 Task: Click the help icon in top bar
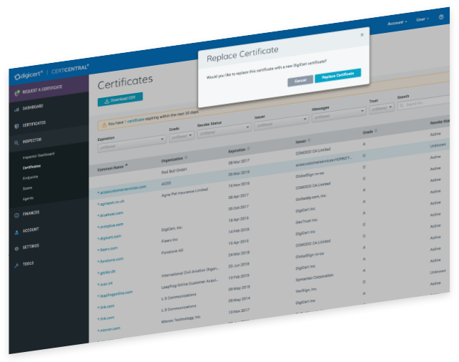coord(441,17)
